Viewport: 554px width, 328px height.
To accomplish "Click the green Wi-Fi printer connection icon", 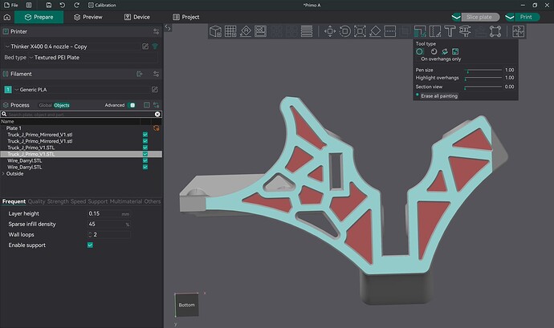I will [155, 47].
